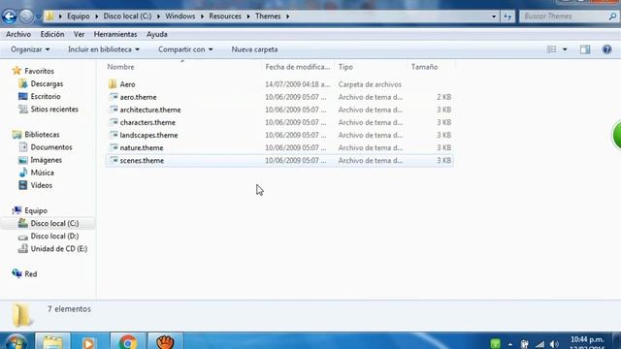
Task: Open recent locations dropdown next to forward button
Action: pyautogui.click(x=38, y=16)
